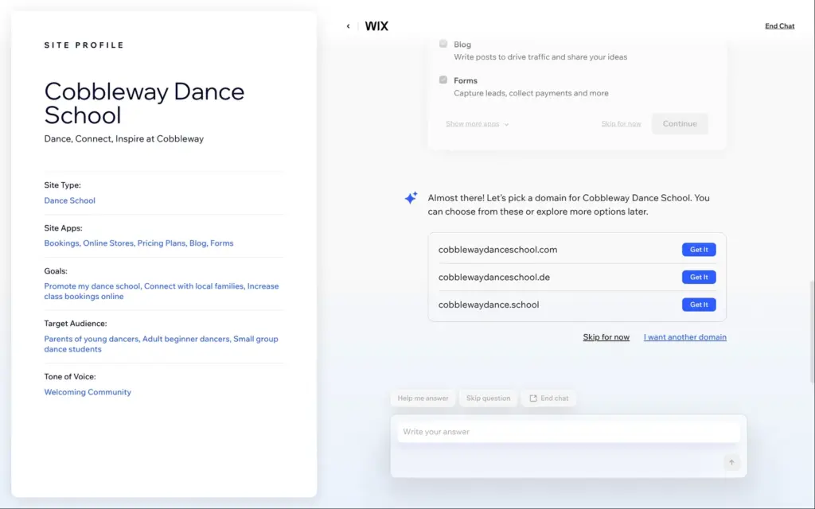The image size is (815, 509).
Task: Click the Almost there domain message text
Action: [568, 204]
